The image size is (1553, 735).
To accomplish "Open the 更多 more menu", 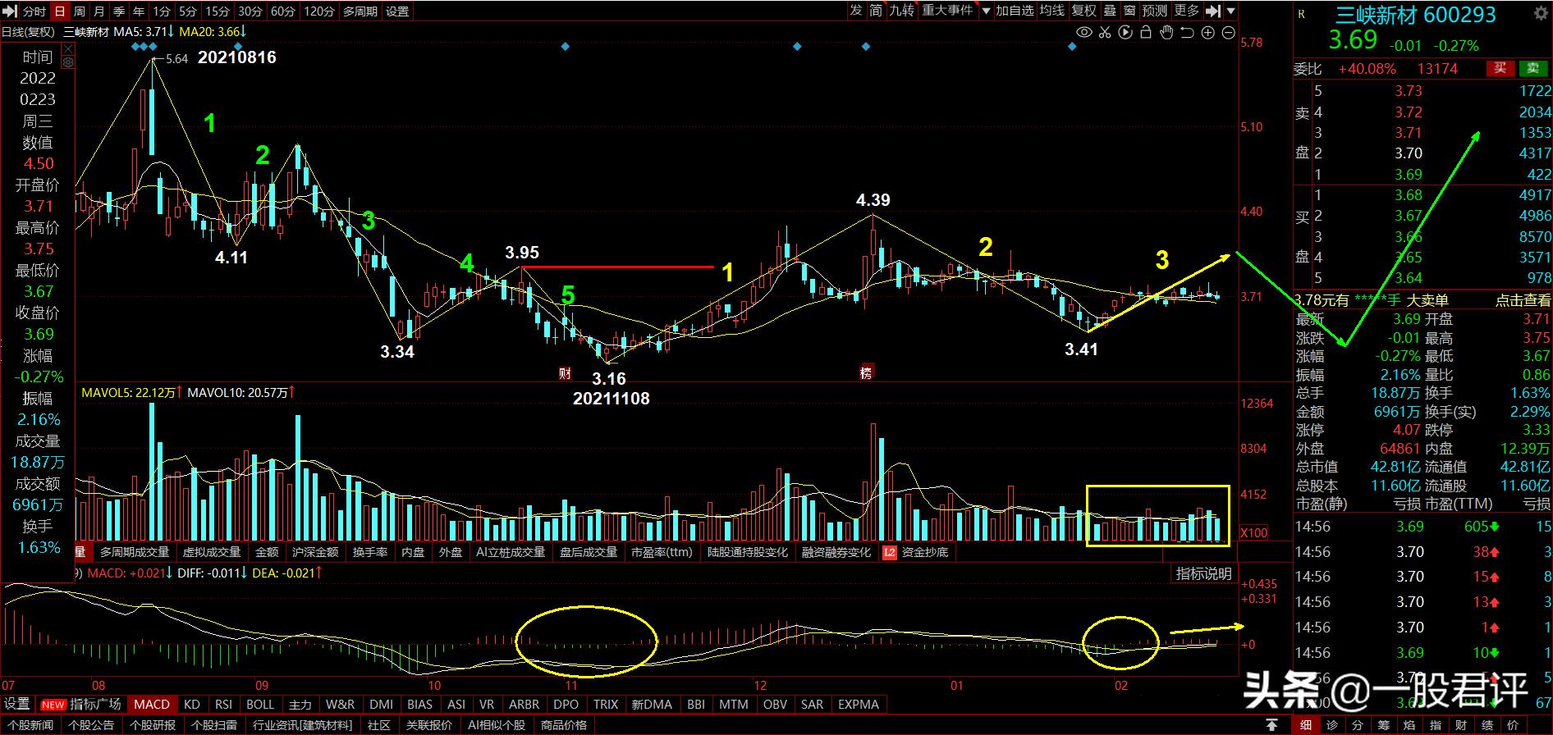I will pos(1187,11).
